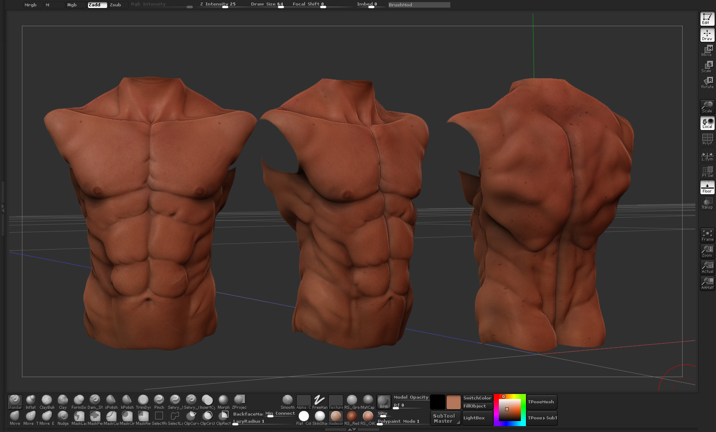The width and height of the screenshot is (716, 432).
Task: Click the main skin-tone color swatch
Action: point(453,402)
